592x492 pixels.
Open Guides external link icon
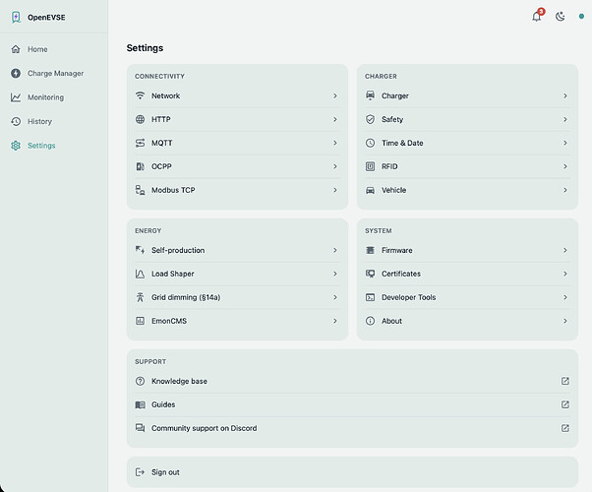565,404
